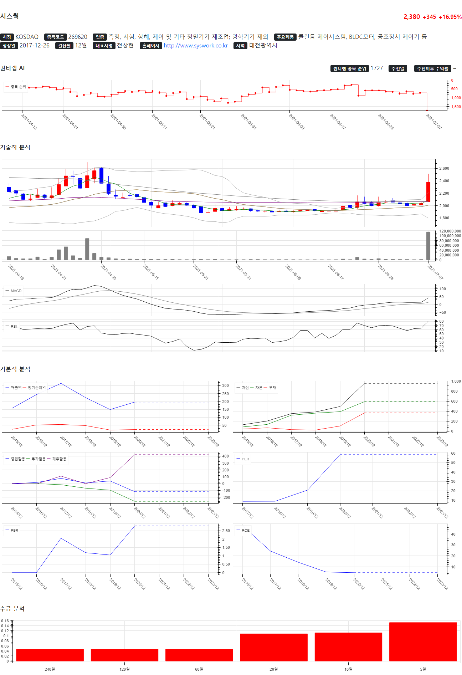Click the 10일 supply-demand bar
Screen dimensions: 462x675
(x=348, y=647)
